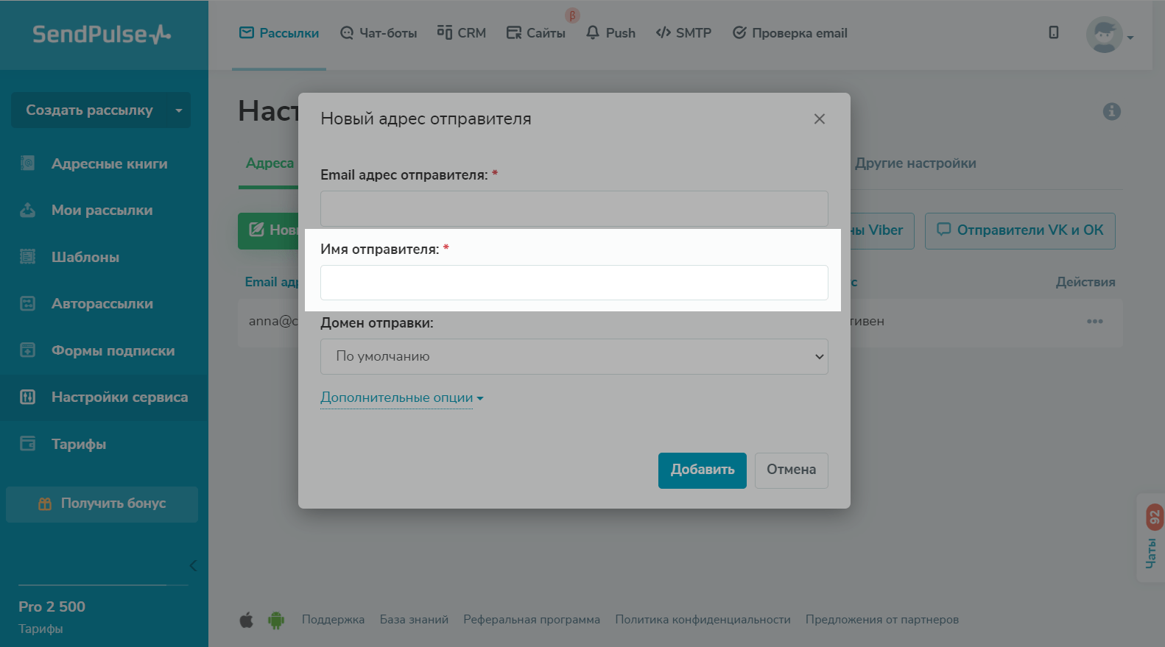1165x647 pixels.
Task: Click the Android app download icon
Action: 276,620
